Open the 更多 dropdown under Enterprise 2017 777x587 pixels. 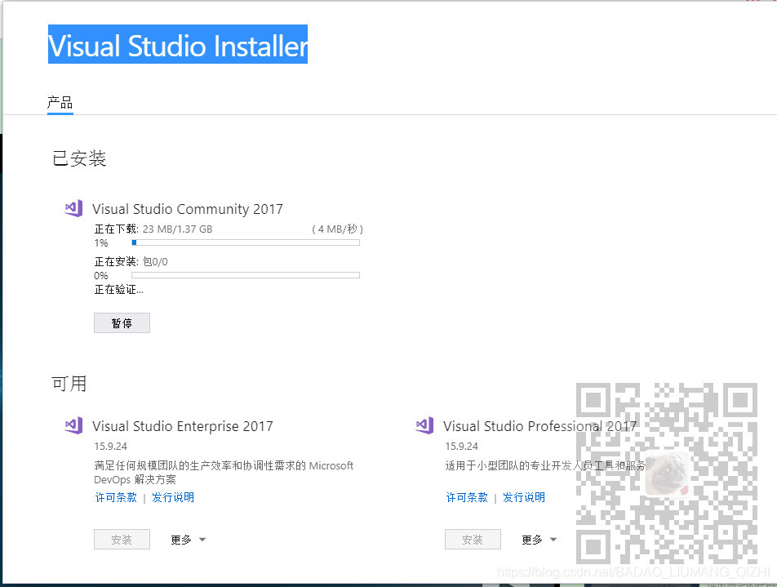click(188, 539)
